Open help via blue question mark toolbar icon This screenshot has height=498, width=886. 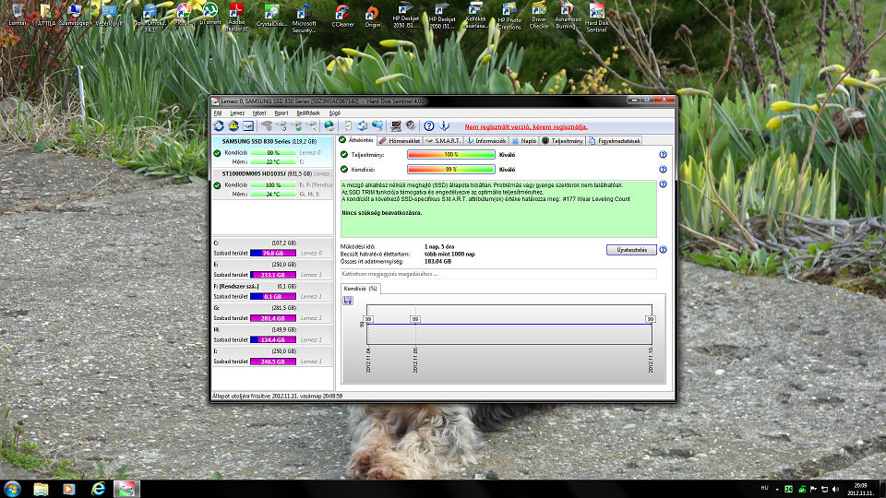pos(429,126)
